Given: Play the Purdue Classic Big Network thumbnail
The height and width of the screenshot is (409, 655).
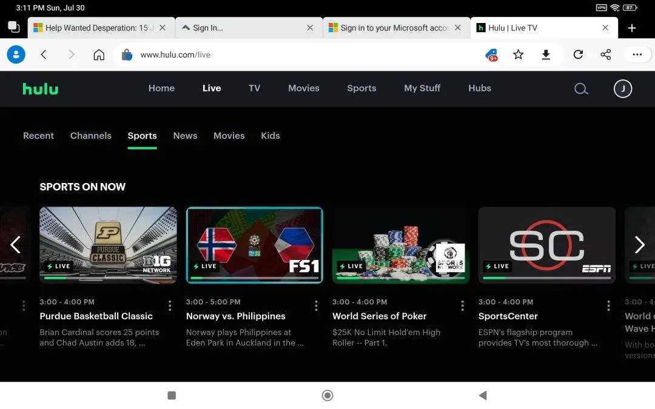Looking at the screenshot, I should (x=108, y=245).
